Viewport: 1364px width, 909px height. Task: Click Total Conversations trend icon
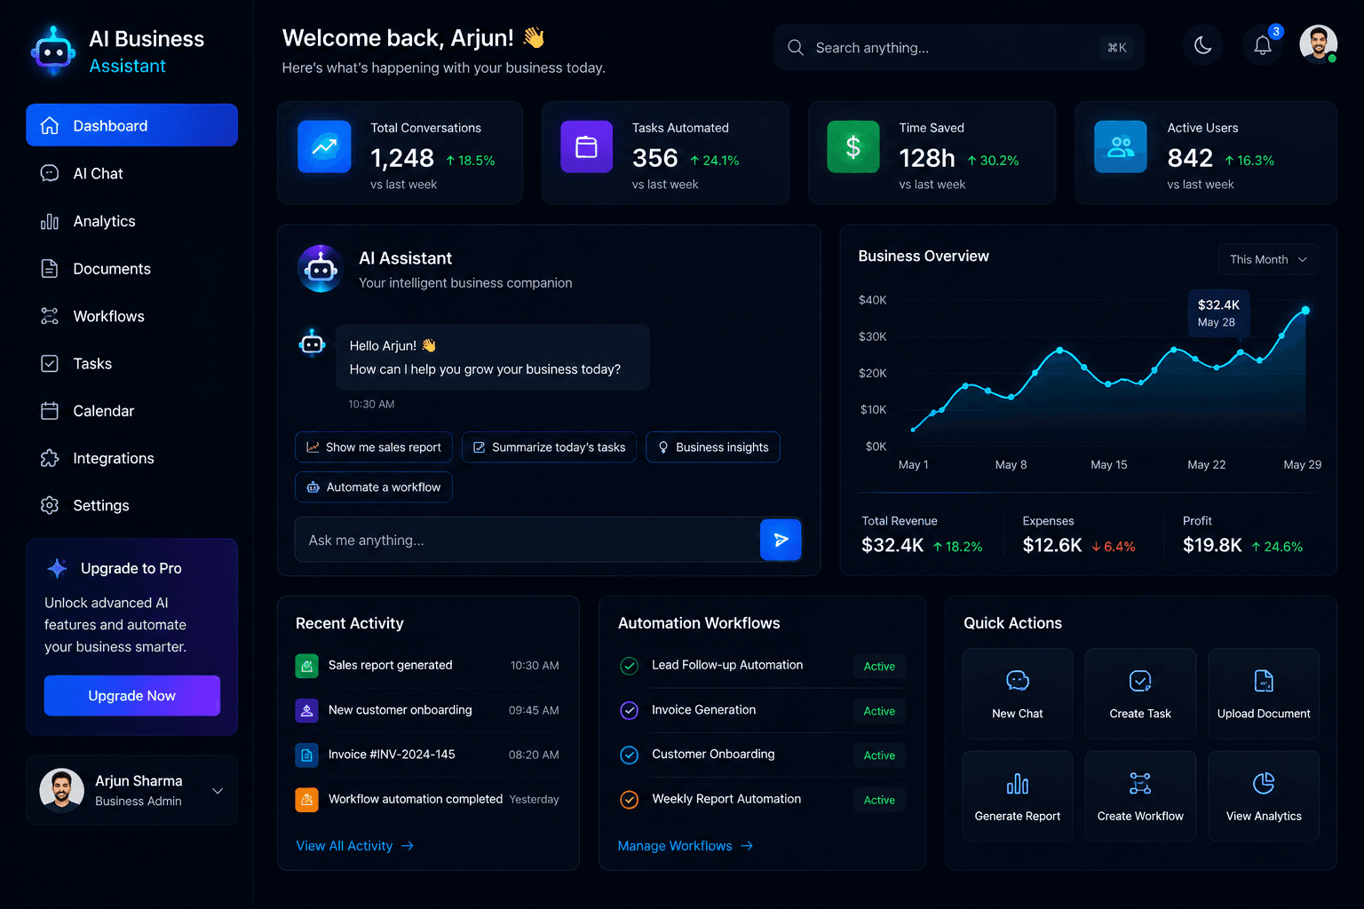pos(324,146)
